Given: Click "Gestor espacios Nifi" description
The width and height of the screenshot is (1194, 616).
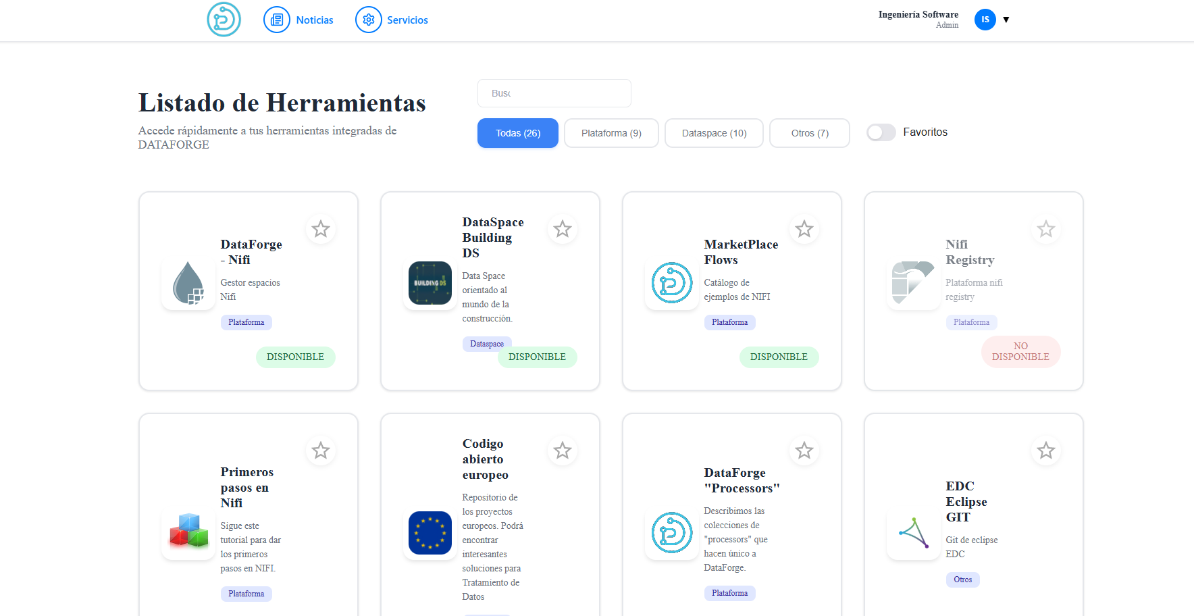Looking at the screenshot, I should (x=250, y=290).
